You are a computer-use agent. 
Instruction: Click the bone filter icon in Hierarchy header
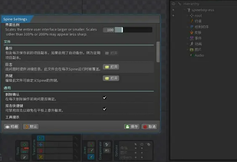(x=179, y=4)
